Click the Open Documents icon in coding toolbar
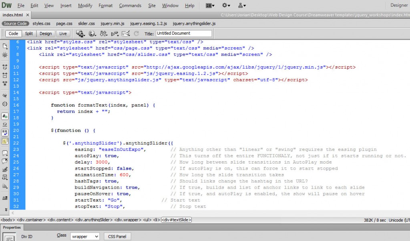Viewport: 410px width, 241px height. point(5,46)
